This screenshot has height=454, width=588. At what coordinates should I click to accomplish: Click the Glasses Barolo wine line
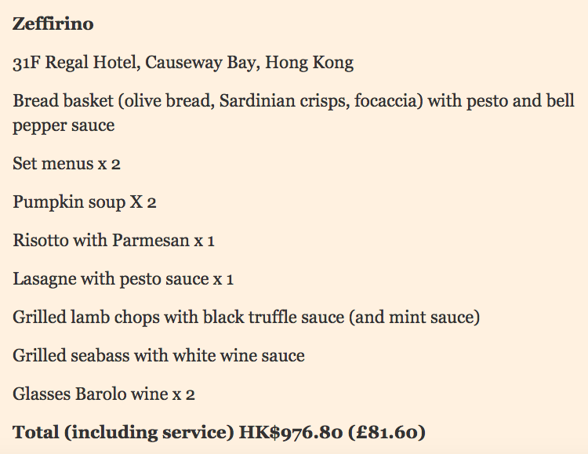pos(103,394)
